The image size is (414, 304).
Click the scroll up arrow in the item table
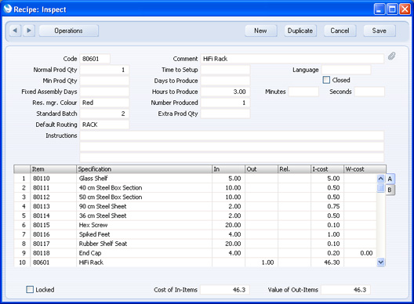click(x=380, y=179)
